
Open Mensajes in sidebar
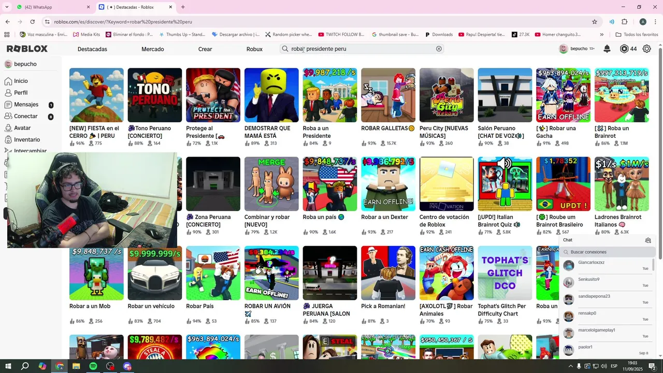pos(26,105)
